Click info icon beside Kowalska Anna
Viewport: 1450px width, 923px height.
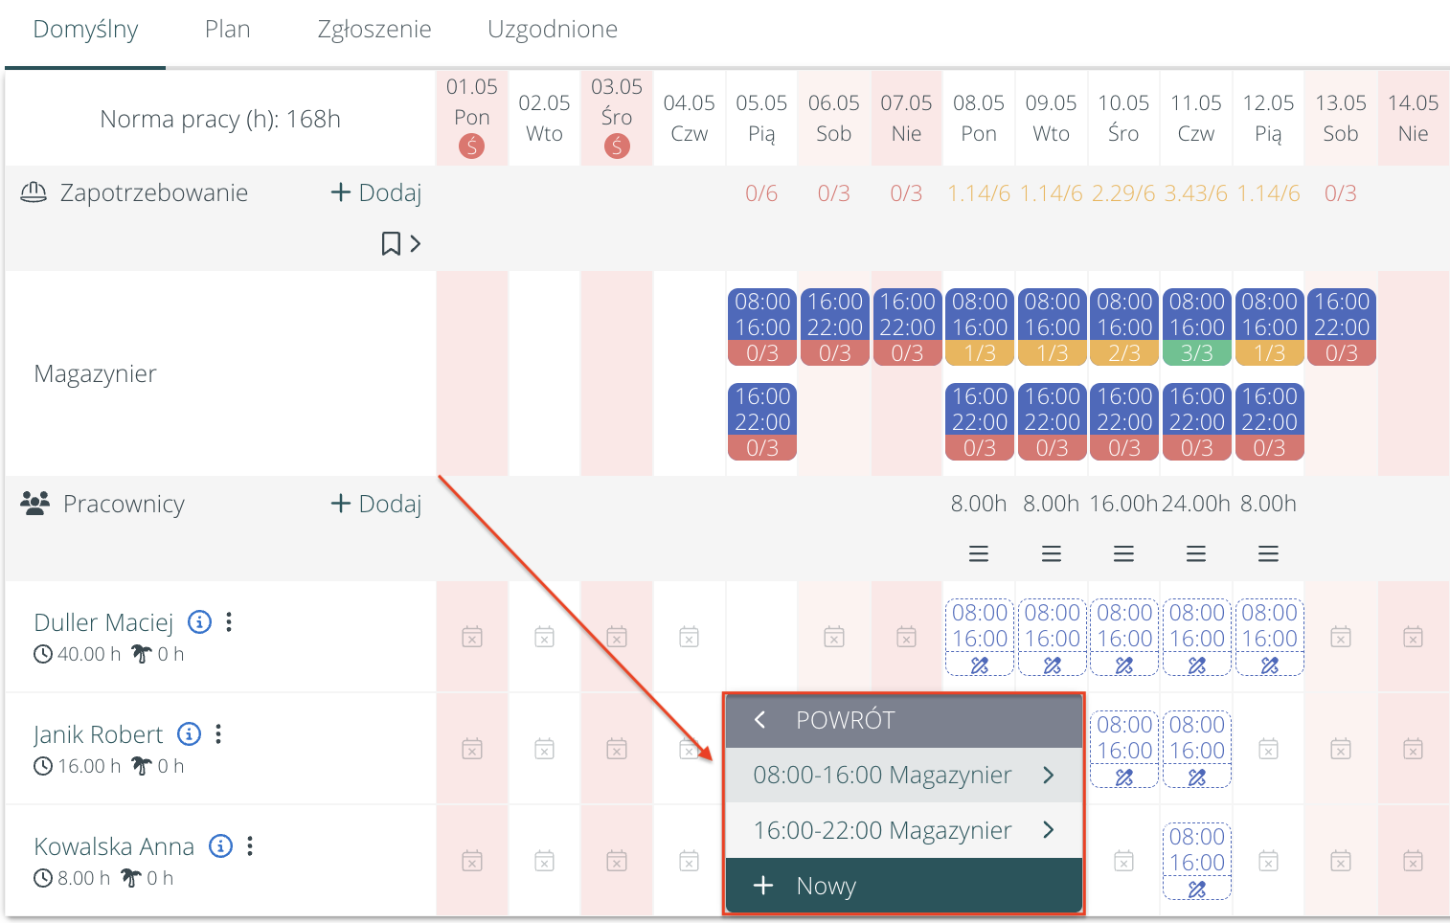point(221,846)
